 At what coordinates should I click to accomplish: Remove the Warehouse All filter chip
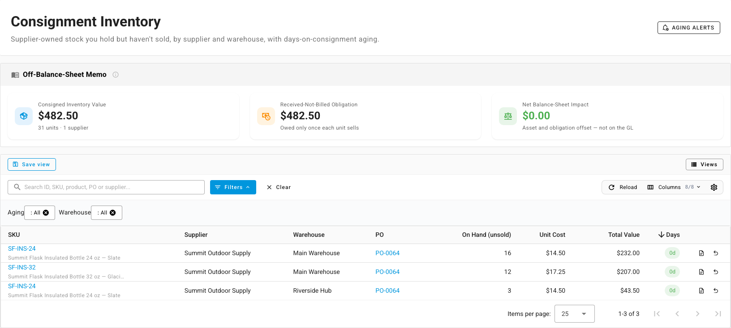pos(113,213)
